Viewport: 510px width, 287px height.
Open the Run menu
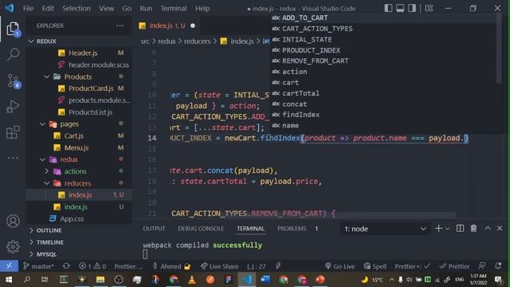(x=146, y=9)
